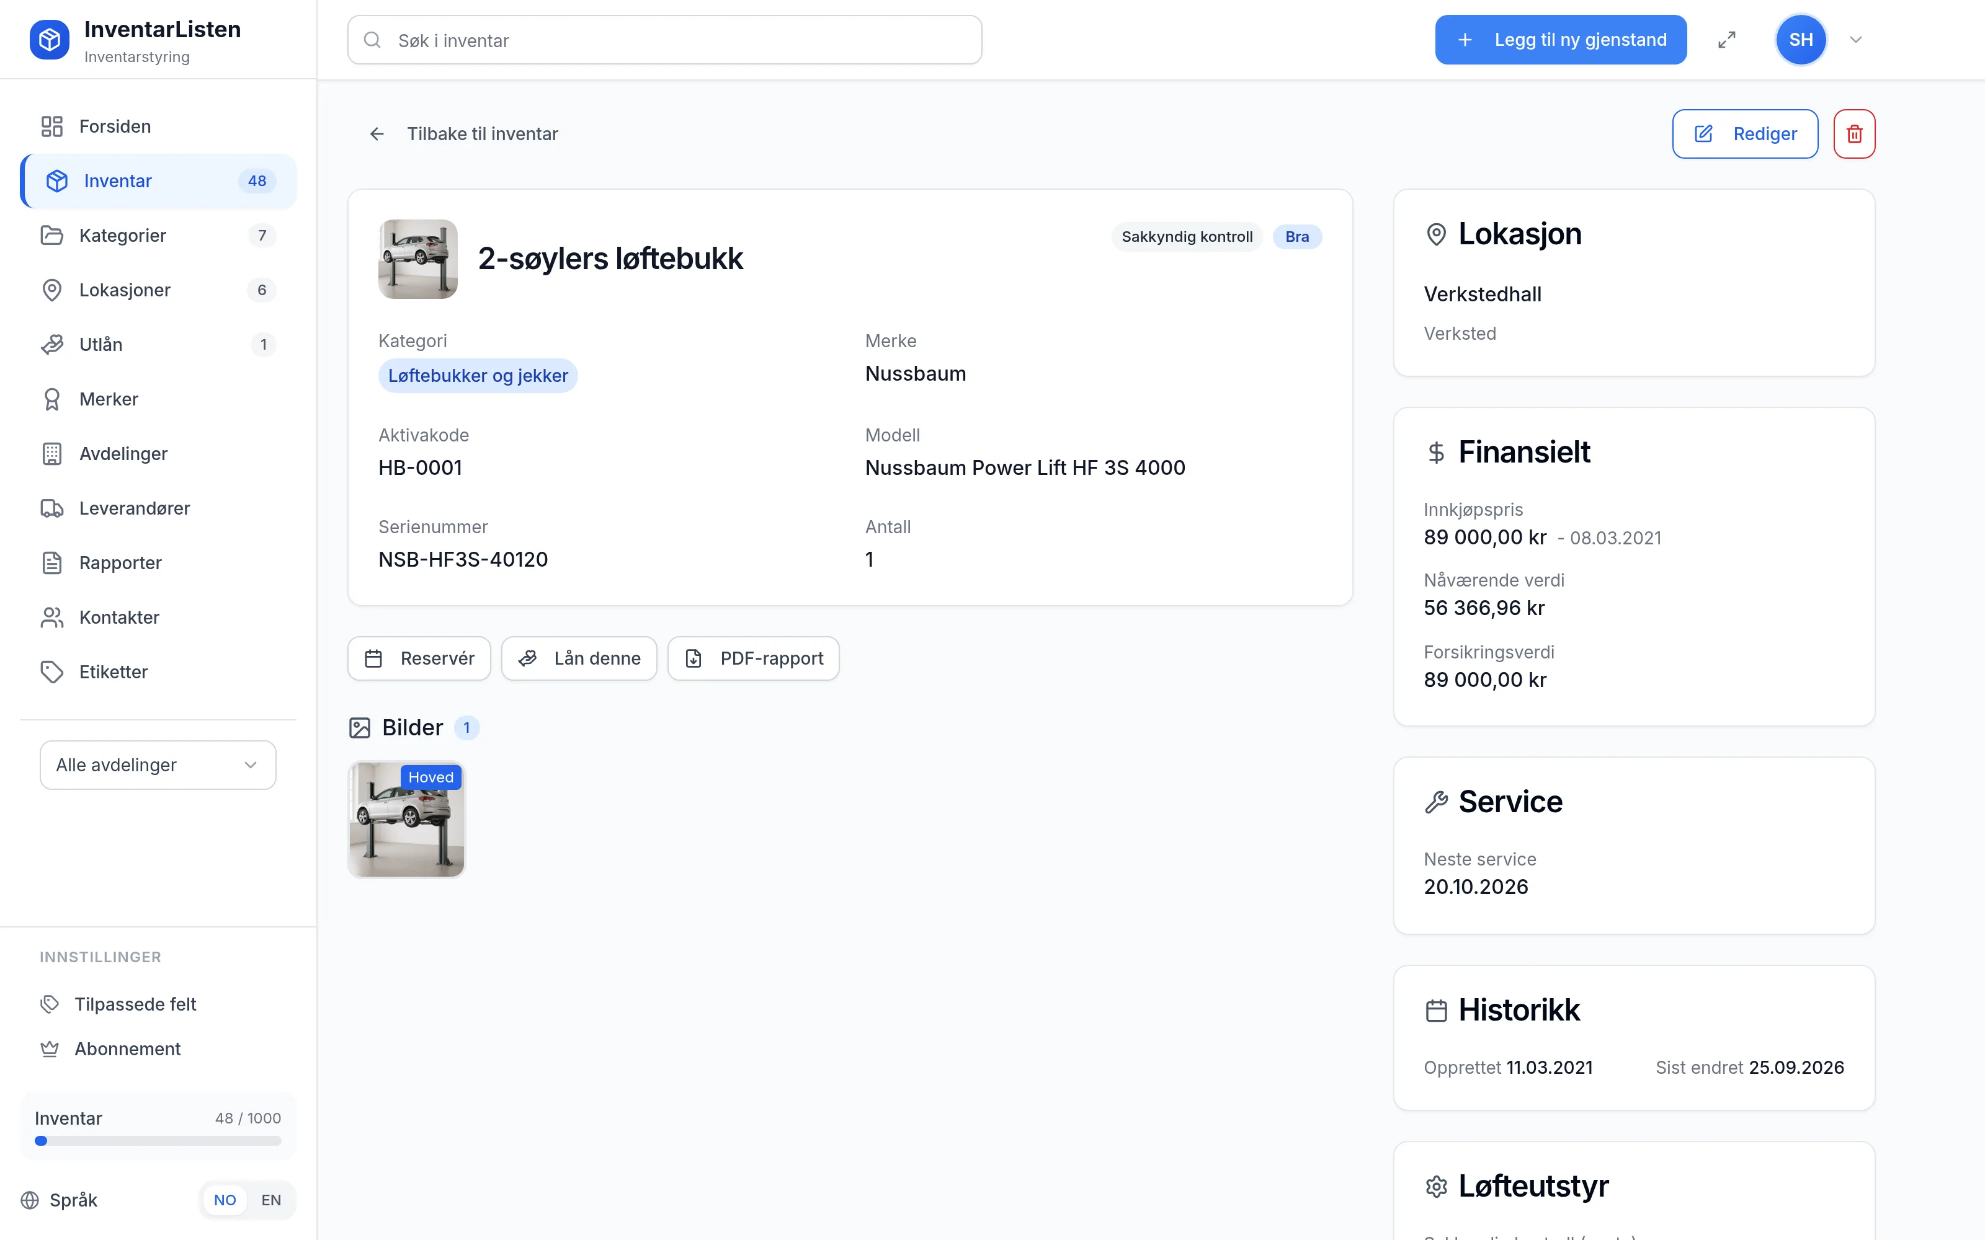Switch language to NO
The width and height of the screenshot is (1985, 1240).
(x=225, y=1200)
